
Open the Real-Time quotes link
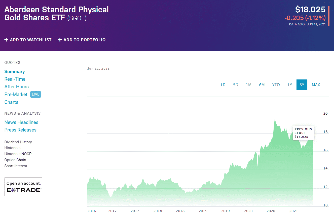coord(15,79)
